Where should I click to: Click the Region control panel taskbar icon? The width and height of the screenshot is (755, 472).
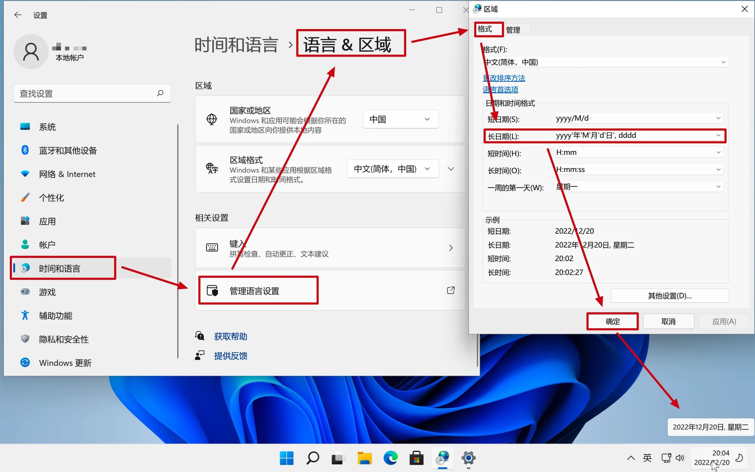tap(443, 458)
